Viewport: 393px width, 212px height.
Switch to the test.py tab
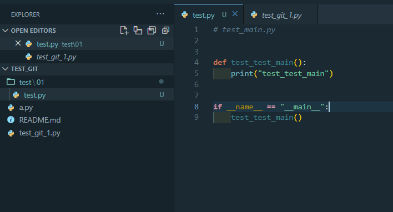[209, 15]
